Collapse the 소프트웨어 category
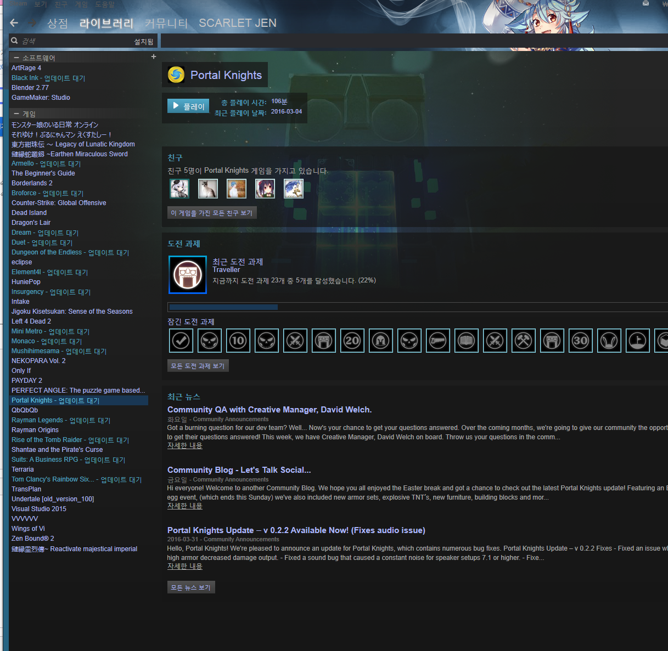668x651 pixels. (16, 58)
